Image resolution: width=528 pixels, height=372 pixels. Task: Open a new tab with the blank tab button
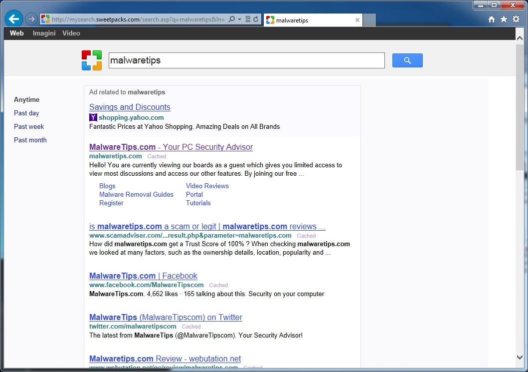pyautogui.click(x=369, y=20)
